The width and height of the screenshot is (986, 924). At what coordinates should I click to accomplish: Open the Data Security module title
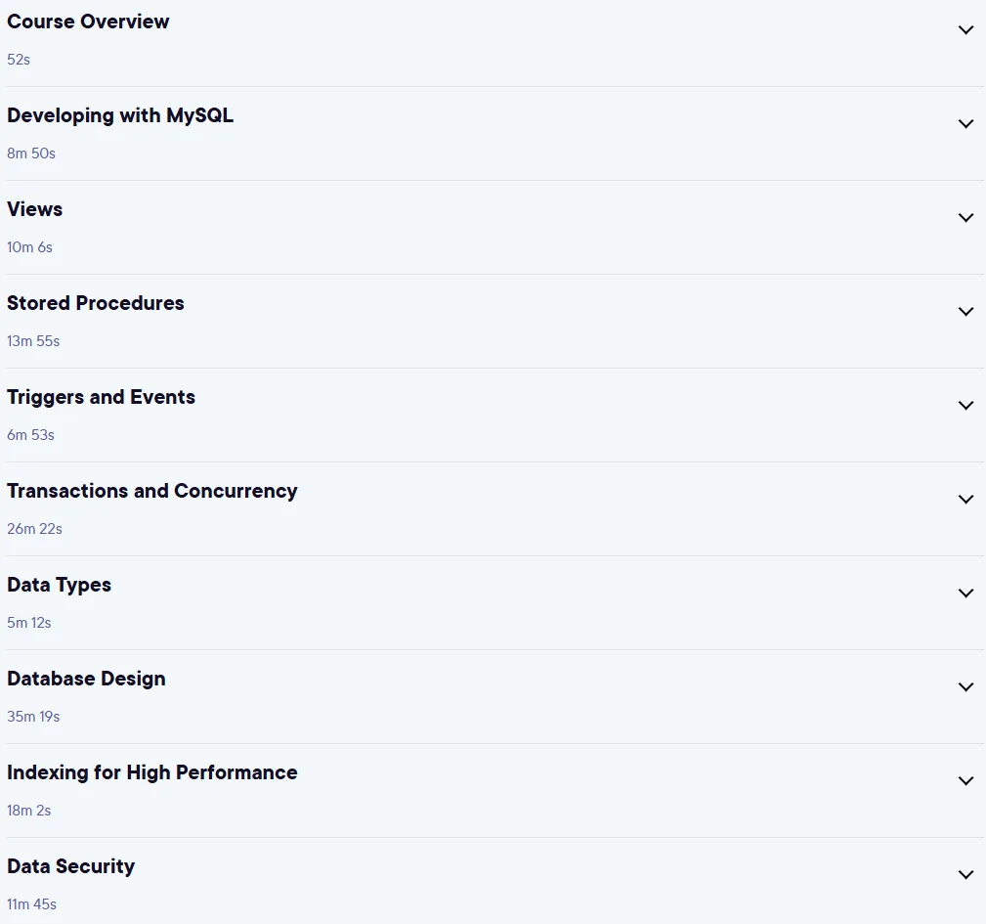[71, 866]
